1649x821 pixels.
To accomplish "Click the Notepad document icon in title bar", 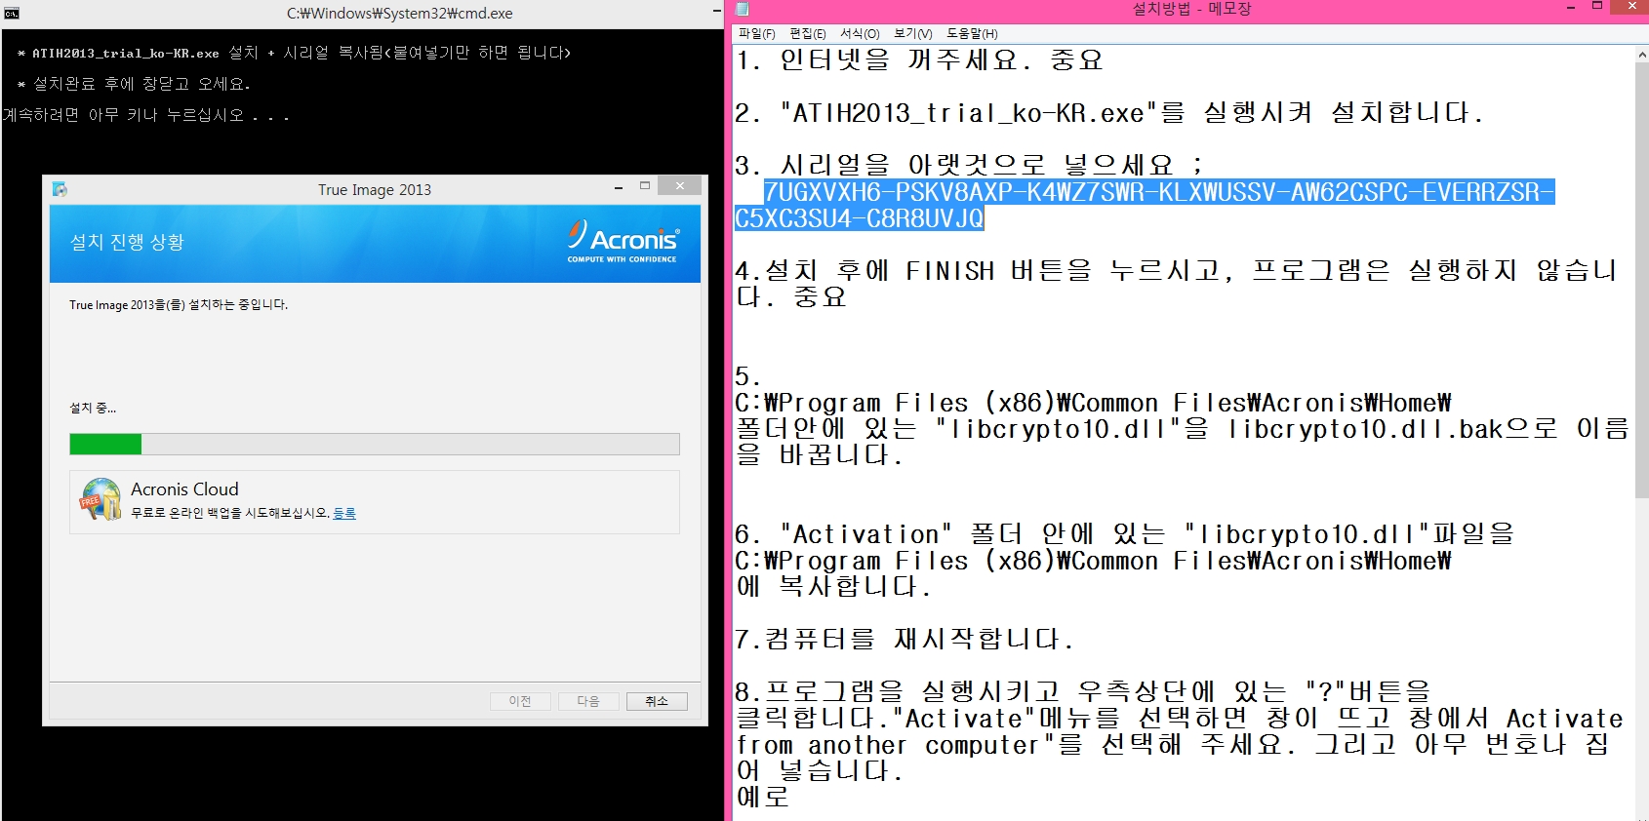I will point(742,9).
